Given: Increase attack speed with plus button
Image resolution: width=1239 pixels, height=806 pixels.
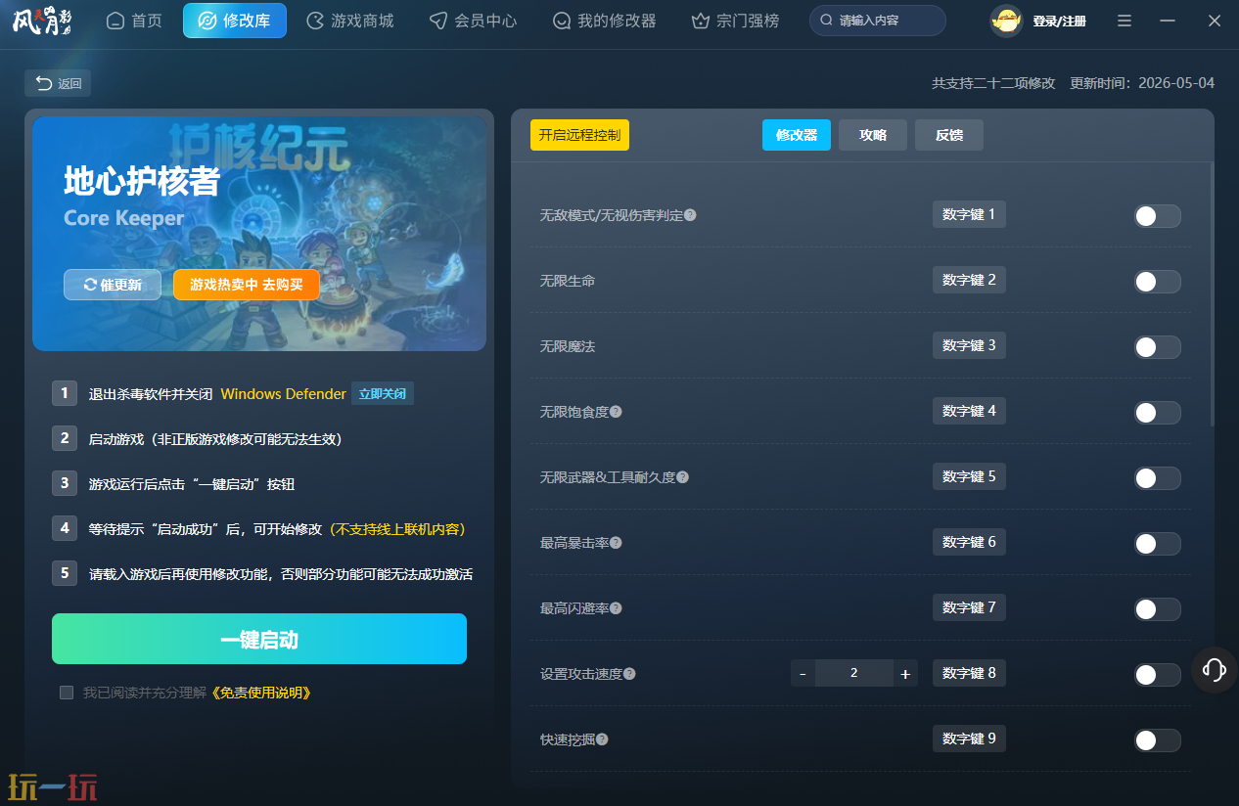Looking at the screenshot, I should [x=905, y=673].
